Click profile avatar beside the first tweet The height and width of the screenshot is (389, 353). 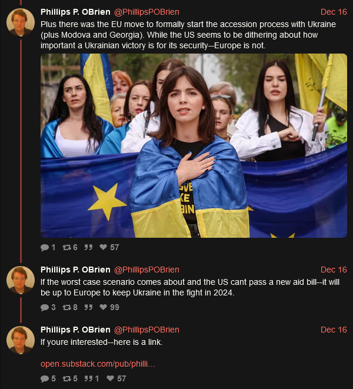point(21,22)
